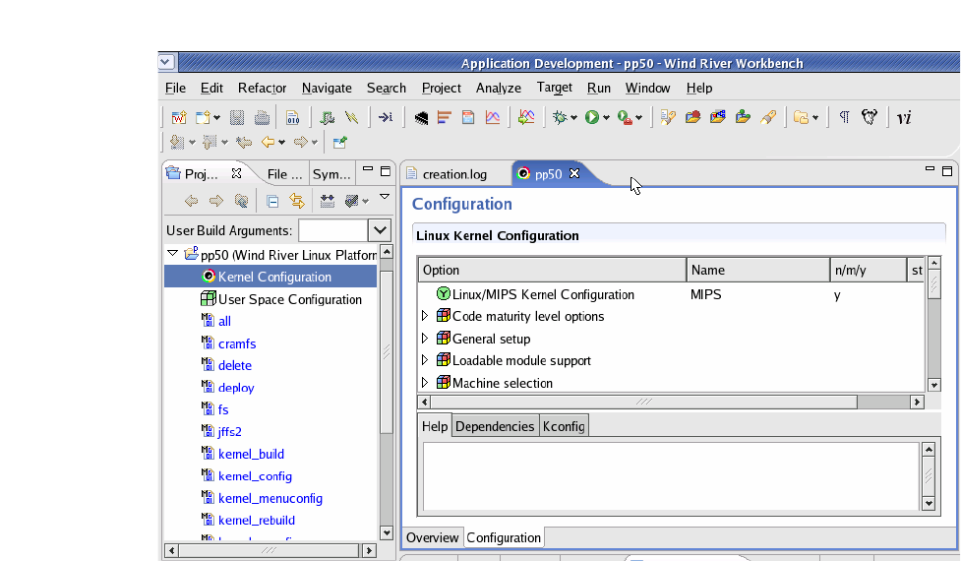Screen dimensions: 961x561
Task: Click the memory chip icon in toolbar
Action: [x=420, y=117]
